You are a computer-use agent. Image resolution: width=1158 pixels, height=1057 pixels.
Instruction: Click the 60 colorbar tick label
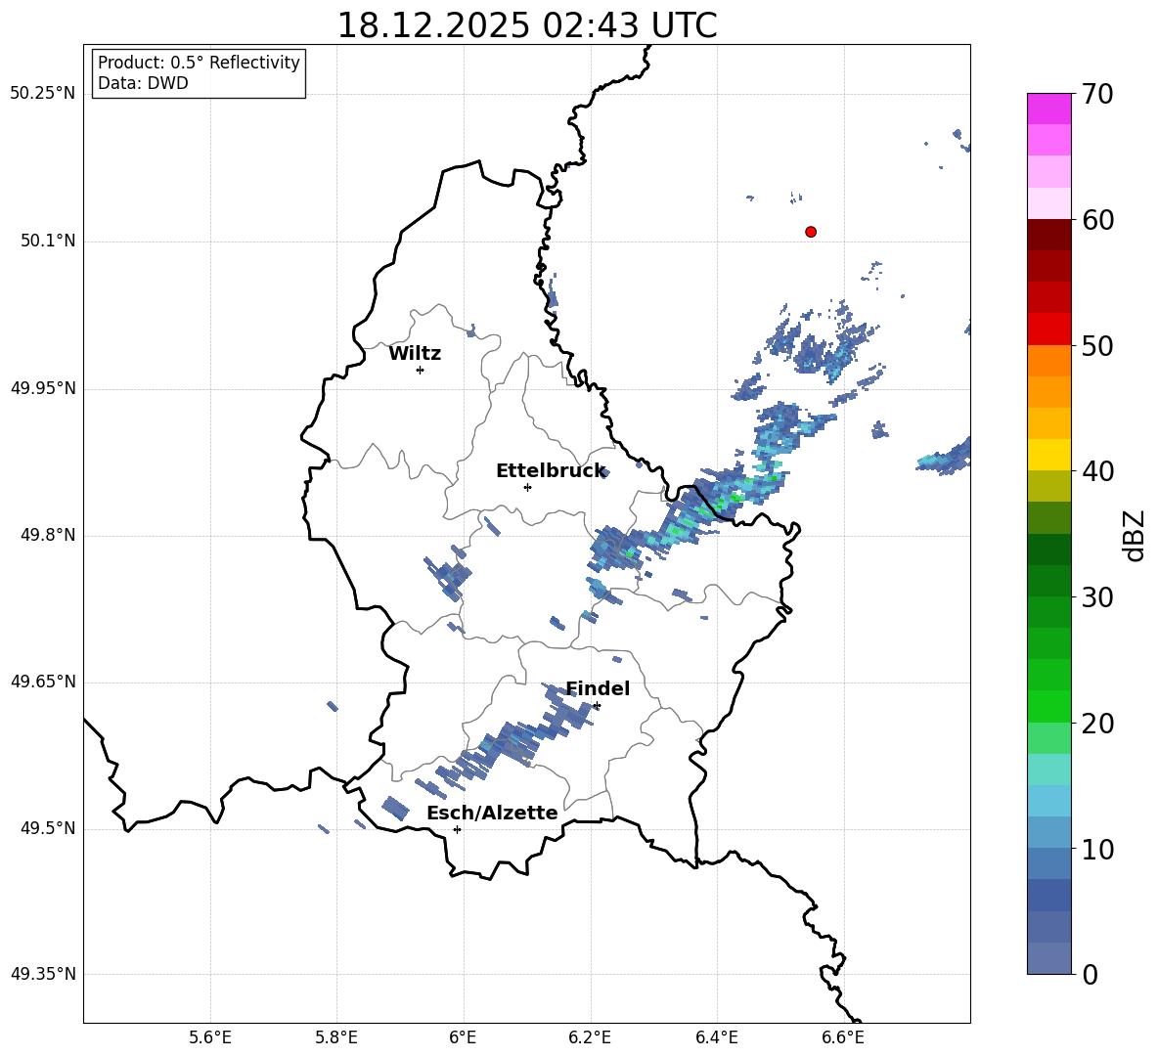click(1097, 220)
